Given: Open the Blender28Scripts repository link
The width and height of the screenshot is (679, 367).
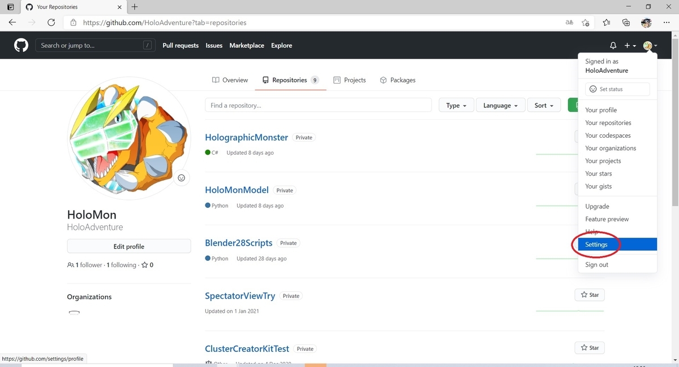Looking at the screenshot, I should [x=238, y=243].
